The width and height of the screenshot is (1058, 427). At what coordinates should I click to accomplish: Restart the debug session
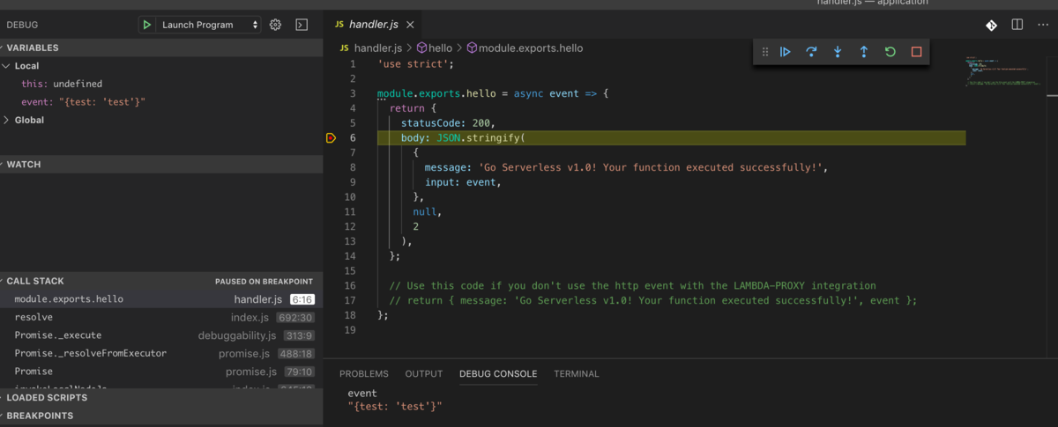890,52
